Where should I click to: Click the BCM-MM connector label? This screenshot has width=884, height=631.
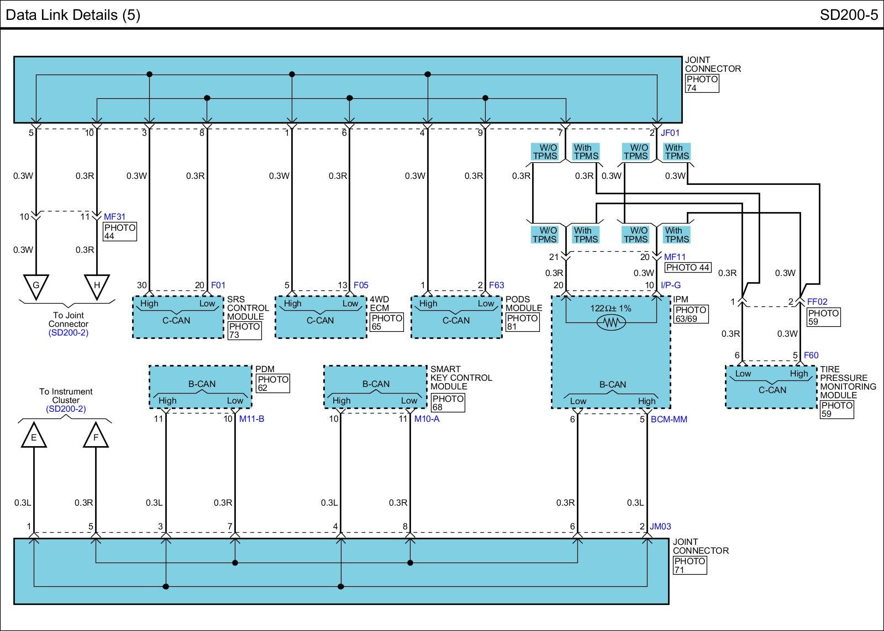tap(669, 420)
